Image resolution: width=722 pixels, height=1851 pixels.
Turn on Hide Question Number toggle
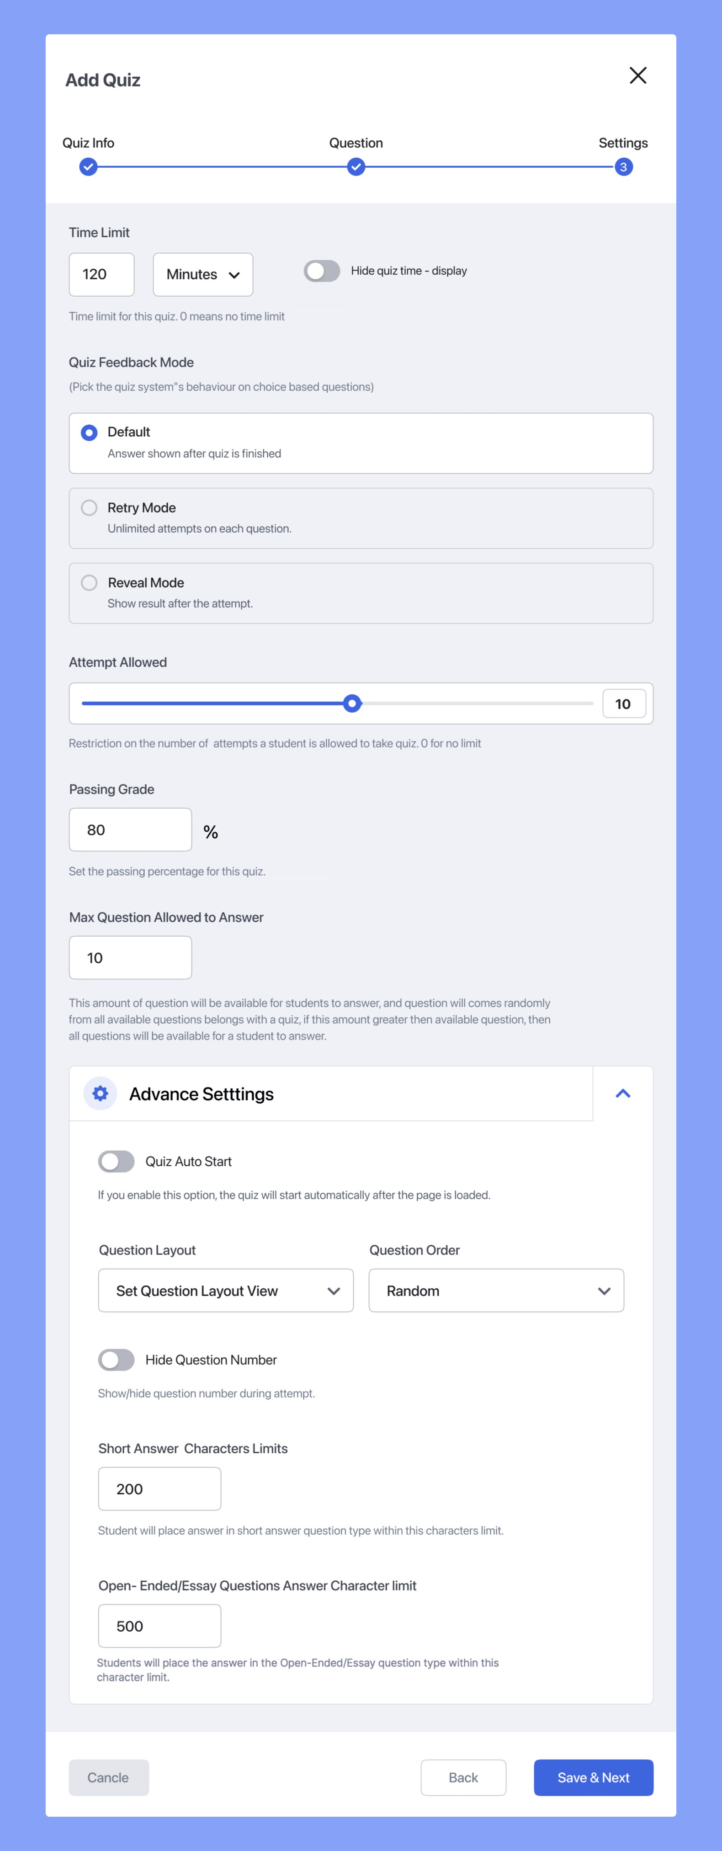click(x=117, y=1360)
